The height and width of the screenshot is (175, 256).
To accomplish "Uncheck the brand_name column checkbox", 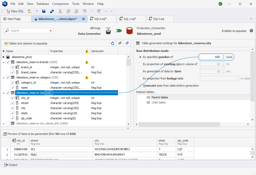I will coord(12,72).
